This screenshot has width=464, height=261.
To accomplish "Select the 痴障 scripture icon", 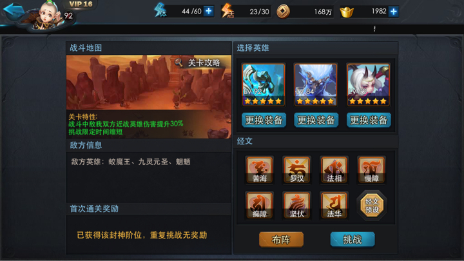I will tap(260, 205).
